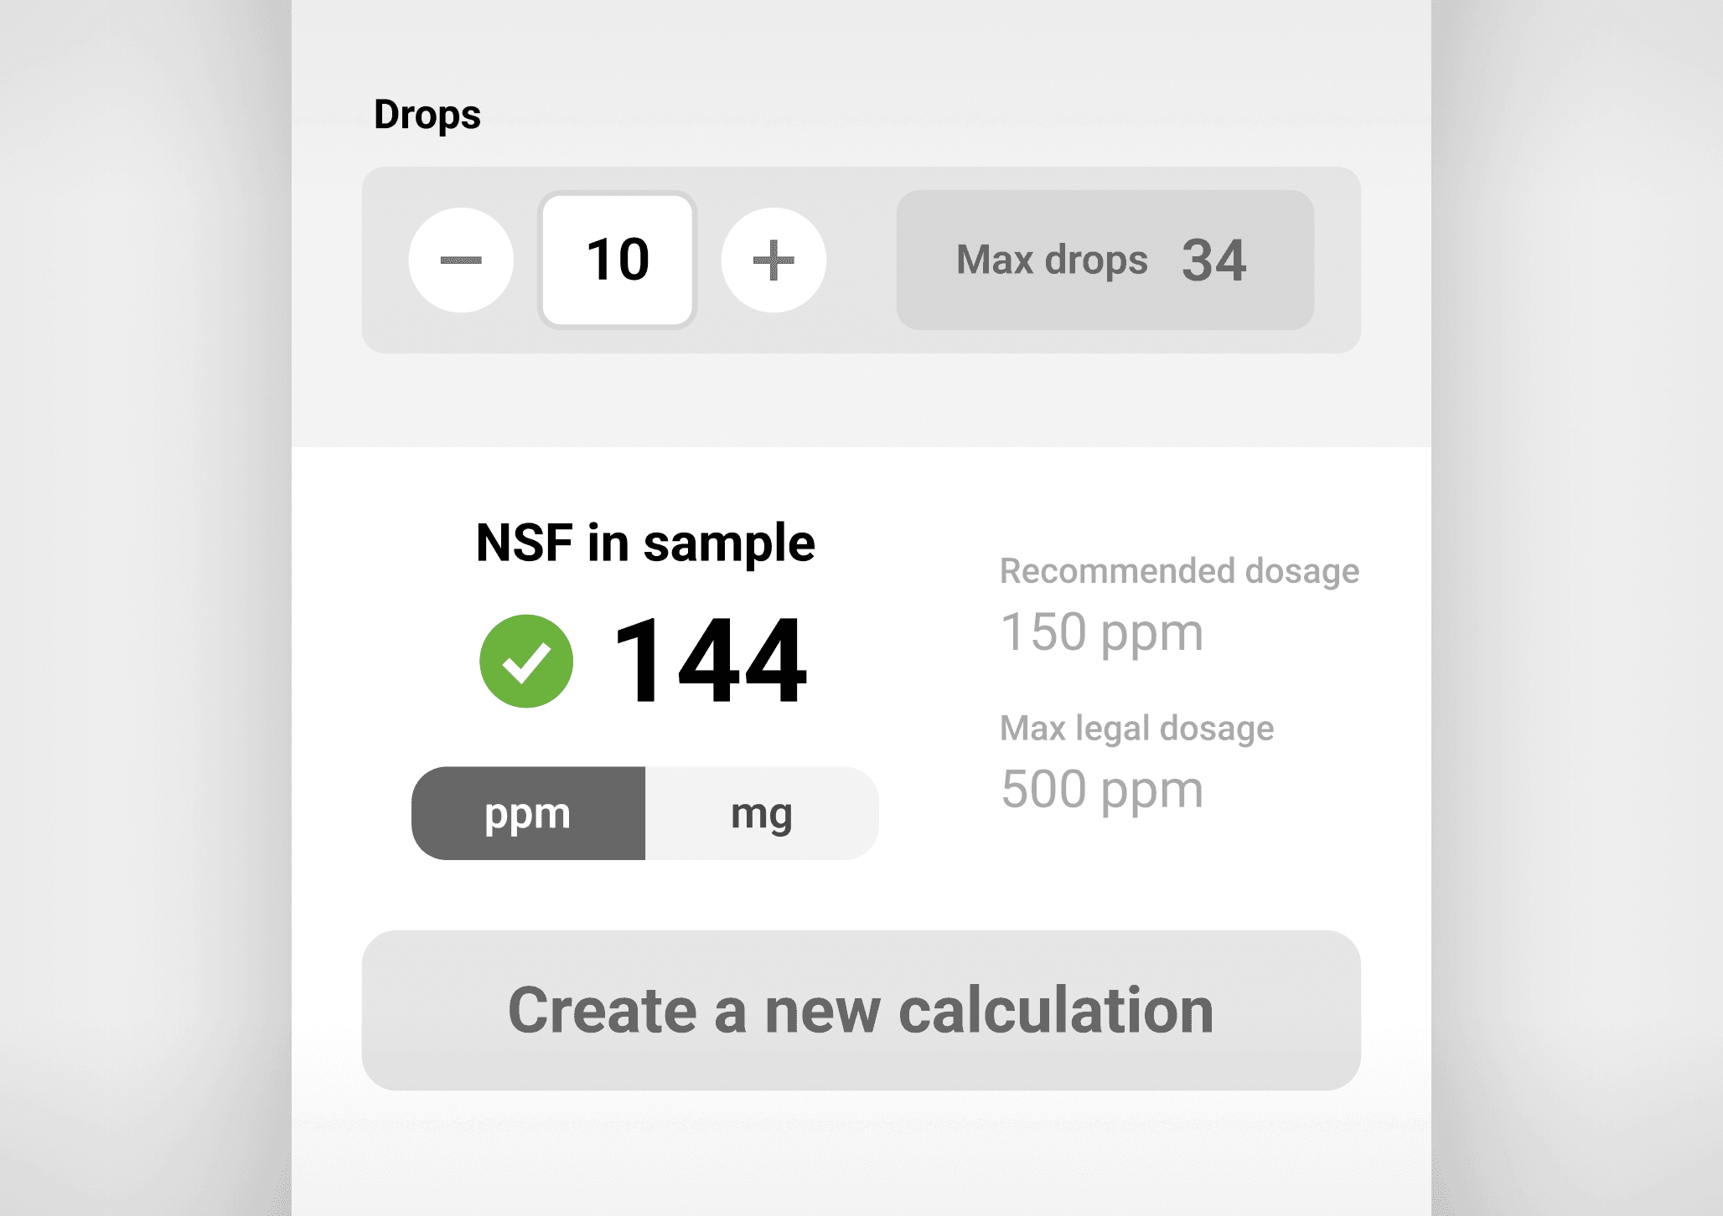
Task: Click the Drops section label
Action: (x=427, y=116)
